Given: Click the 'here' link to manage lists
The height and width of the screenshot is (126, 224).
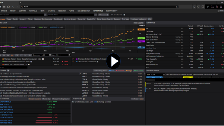Looking at the screenshot, I should click(x=95, y=102).
